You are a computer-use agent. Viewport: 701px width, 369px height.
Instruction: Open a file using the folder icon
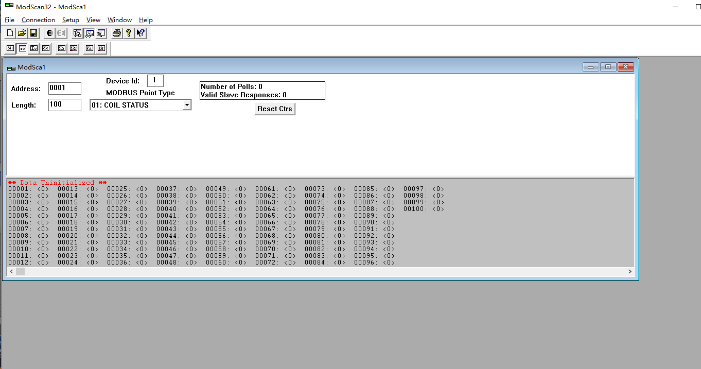pos(22,33)
